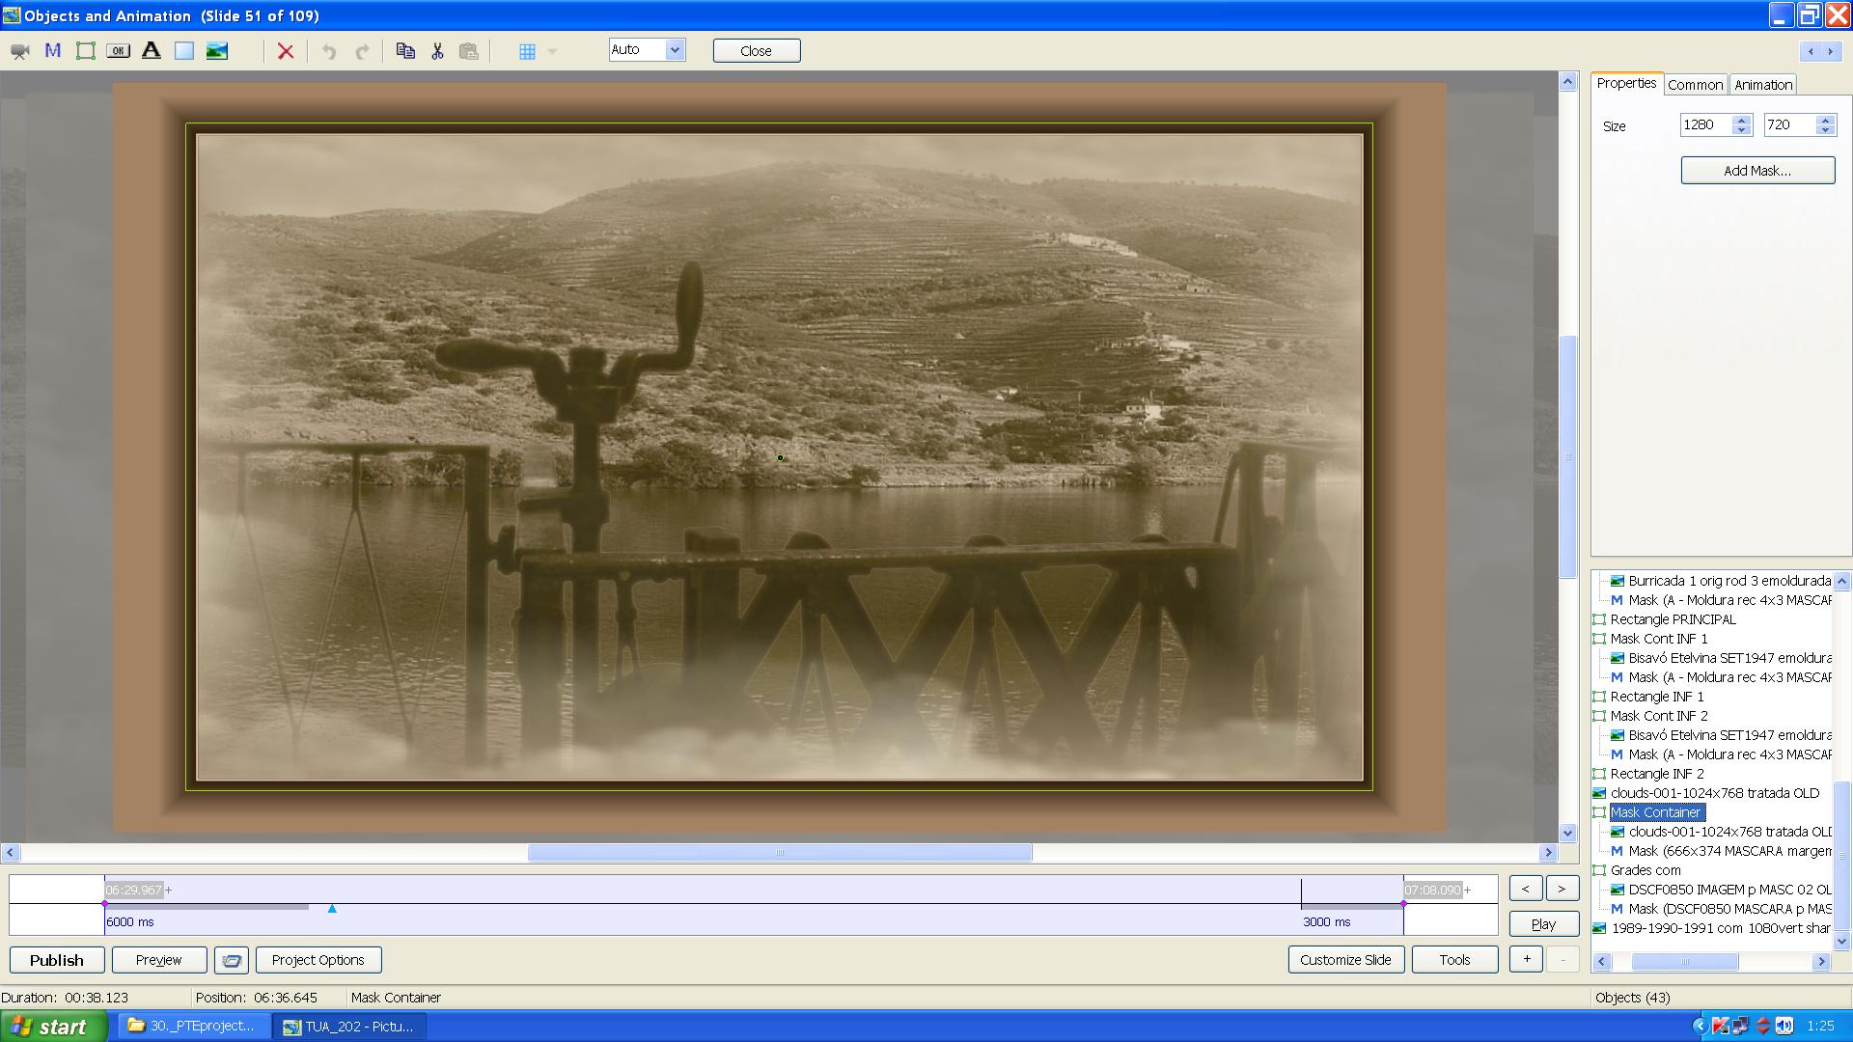Click the Add Mask toolbar icon
The image size is (1853, 1042).
point(53,51)
